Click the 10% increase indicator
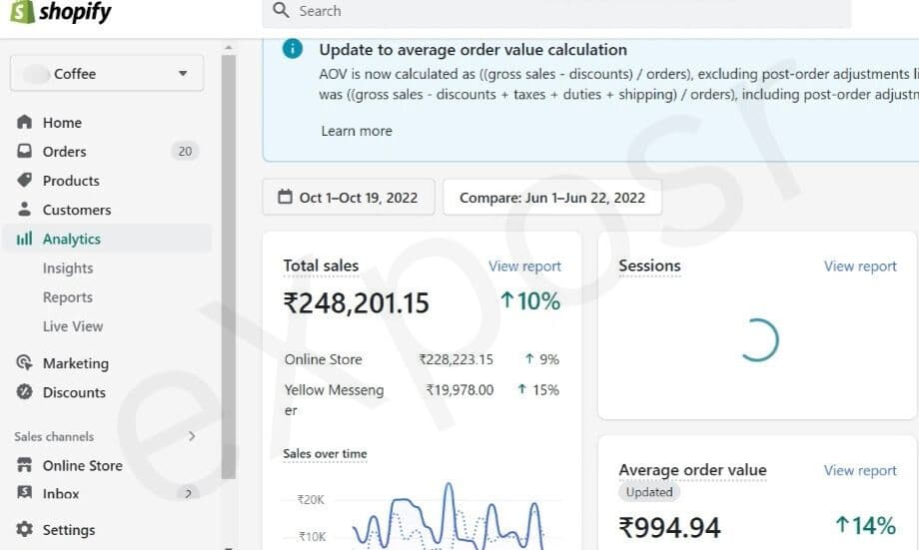Viewport: 919px width, 550px height. click(x=530, y=301)
